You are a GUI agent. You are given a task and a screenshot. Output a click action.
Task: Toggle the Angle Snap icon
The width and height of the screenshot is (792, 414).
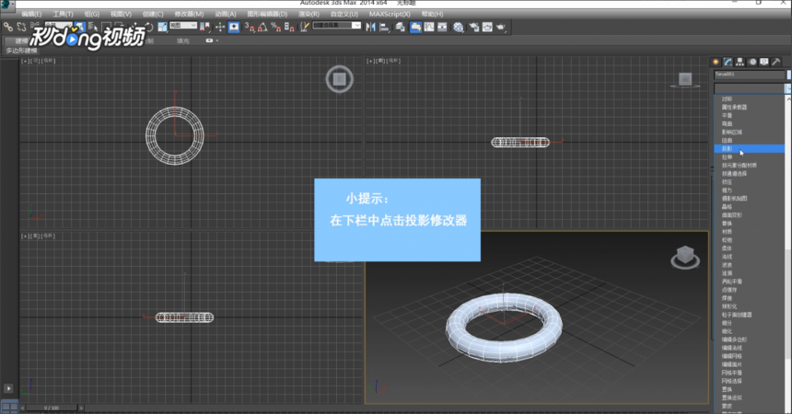coord(262,27)
